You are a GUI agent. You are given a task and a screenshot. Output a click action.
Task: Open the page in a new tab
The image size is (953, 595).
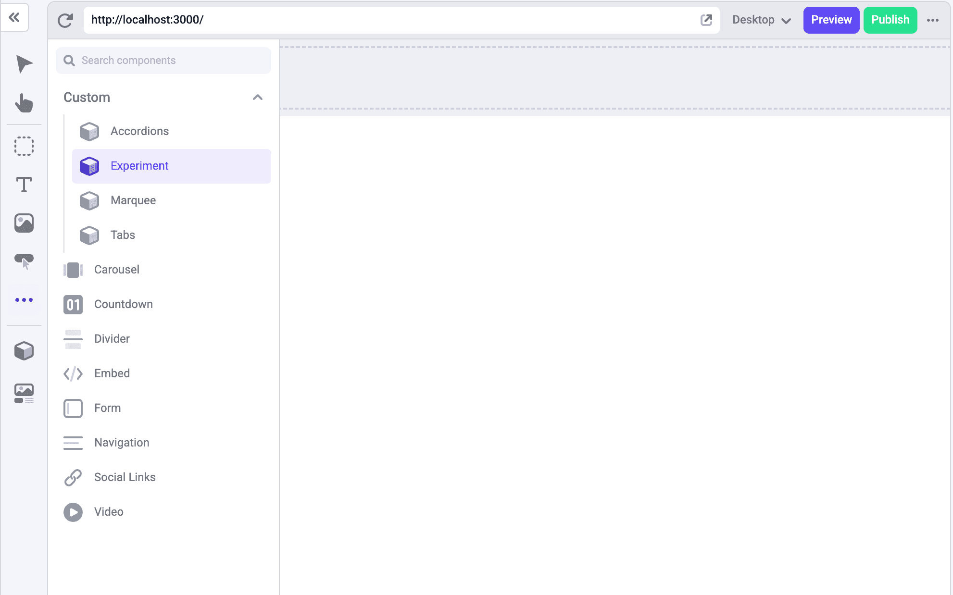[706, 20]
